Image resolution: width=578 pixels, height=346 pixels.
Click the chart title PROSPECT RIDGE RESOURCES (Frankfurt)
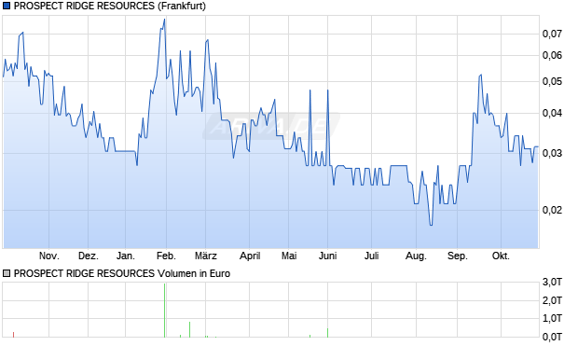(x=110, y=6)
